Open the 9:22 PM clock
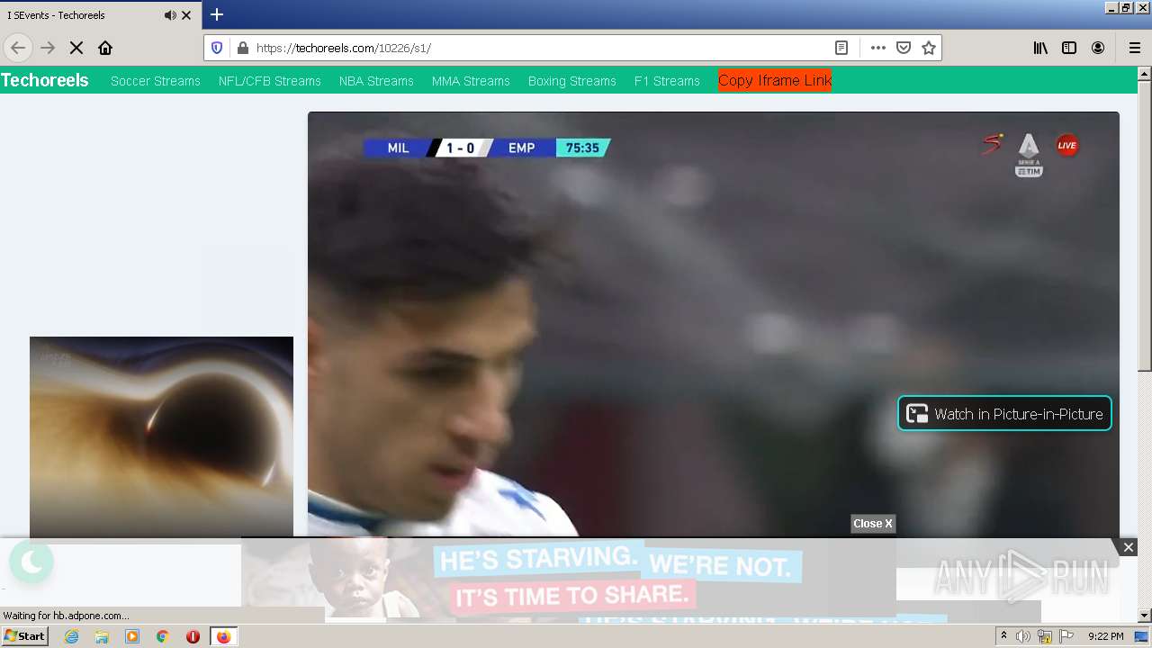Image resolution: width=1152 pixels, height=648 pixels. [1105, 636]
